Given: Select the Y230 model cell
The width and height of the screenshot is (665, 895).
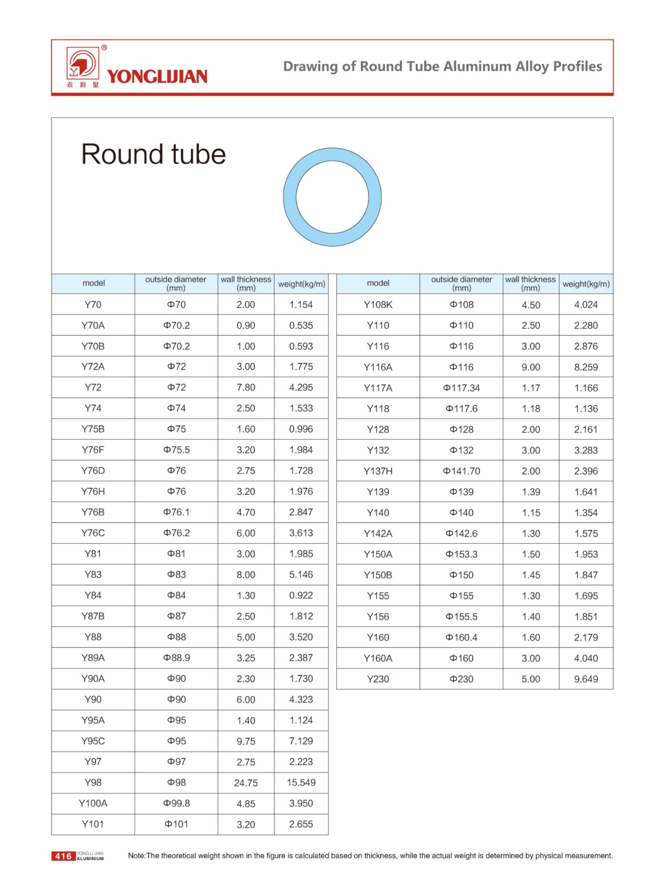Looking at the screenshot, I should coord(378,679).
